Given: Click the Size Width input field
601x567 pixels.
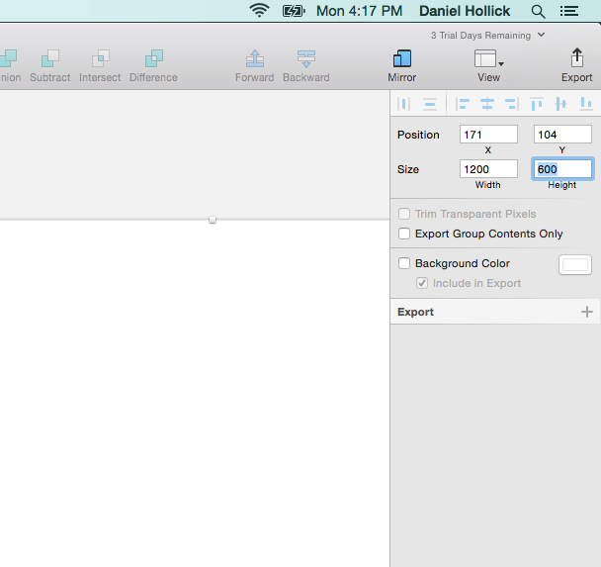Looking at the screenshot, I should [x=488, y=169].
